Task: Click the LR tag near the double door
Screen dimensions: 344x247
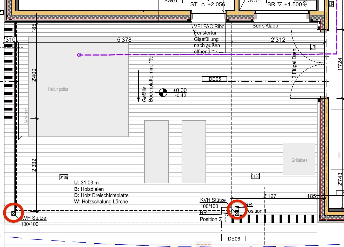Action: [x=313, y=47]
